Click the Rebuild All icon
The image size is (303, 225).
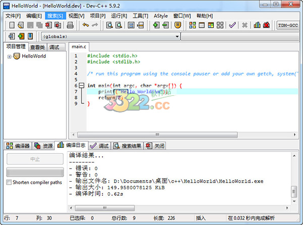(x=220, y=25)
